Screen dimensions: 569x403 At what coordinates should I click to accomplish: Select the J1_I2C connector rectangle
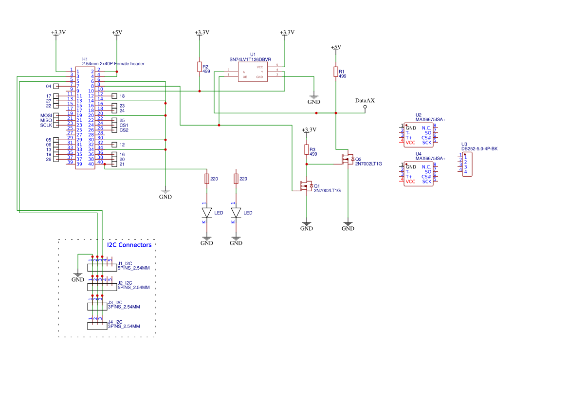tap(102, 268)
